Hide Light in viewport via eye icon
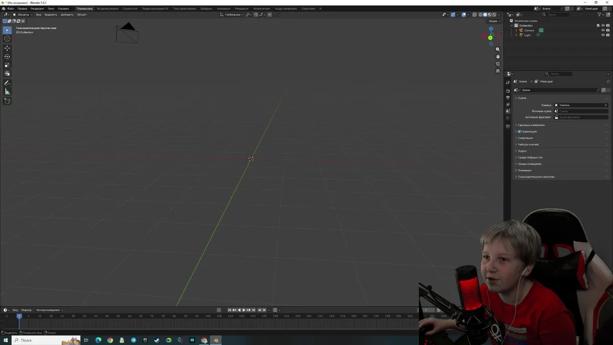 click(603, 35)
